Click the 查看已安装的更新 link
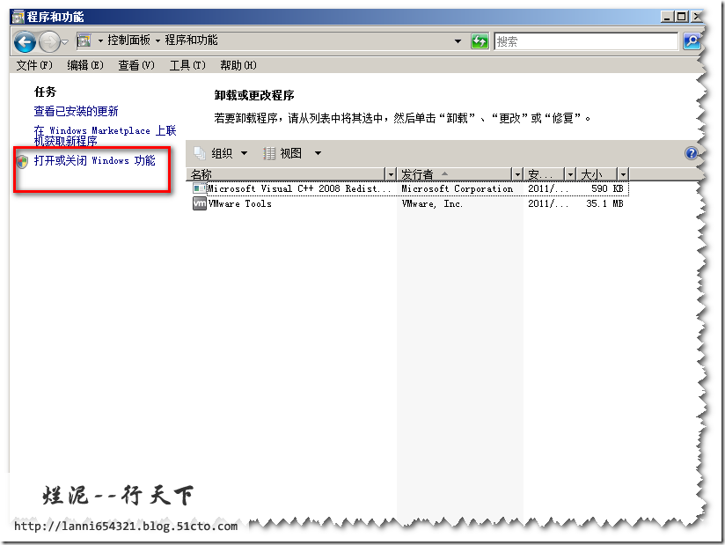This screenshot has height=545, width=725. (76, 111)
